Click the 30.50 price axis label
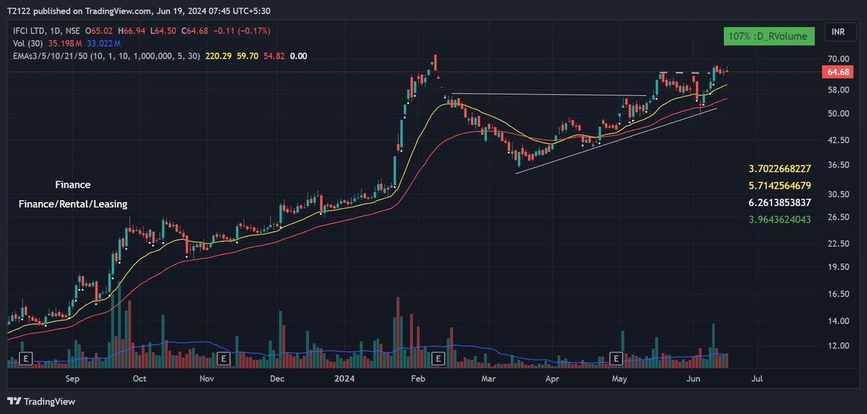Screen dimensions: 867x414 point(838,194)
